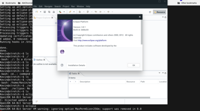
Task: Click OK in the About dialog
Action: tap(134, 65)
